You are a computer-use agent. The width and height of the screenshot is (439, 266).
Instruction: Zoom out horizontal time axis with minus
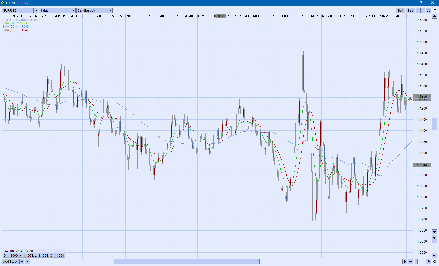click(411, 261)
